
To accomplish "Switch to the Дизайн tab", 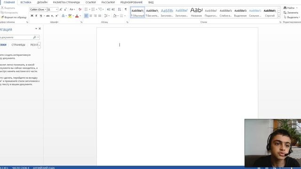I will [x=42, y=2].
